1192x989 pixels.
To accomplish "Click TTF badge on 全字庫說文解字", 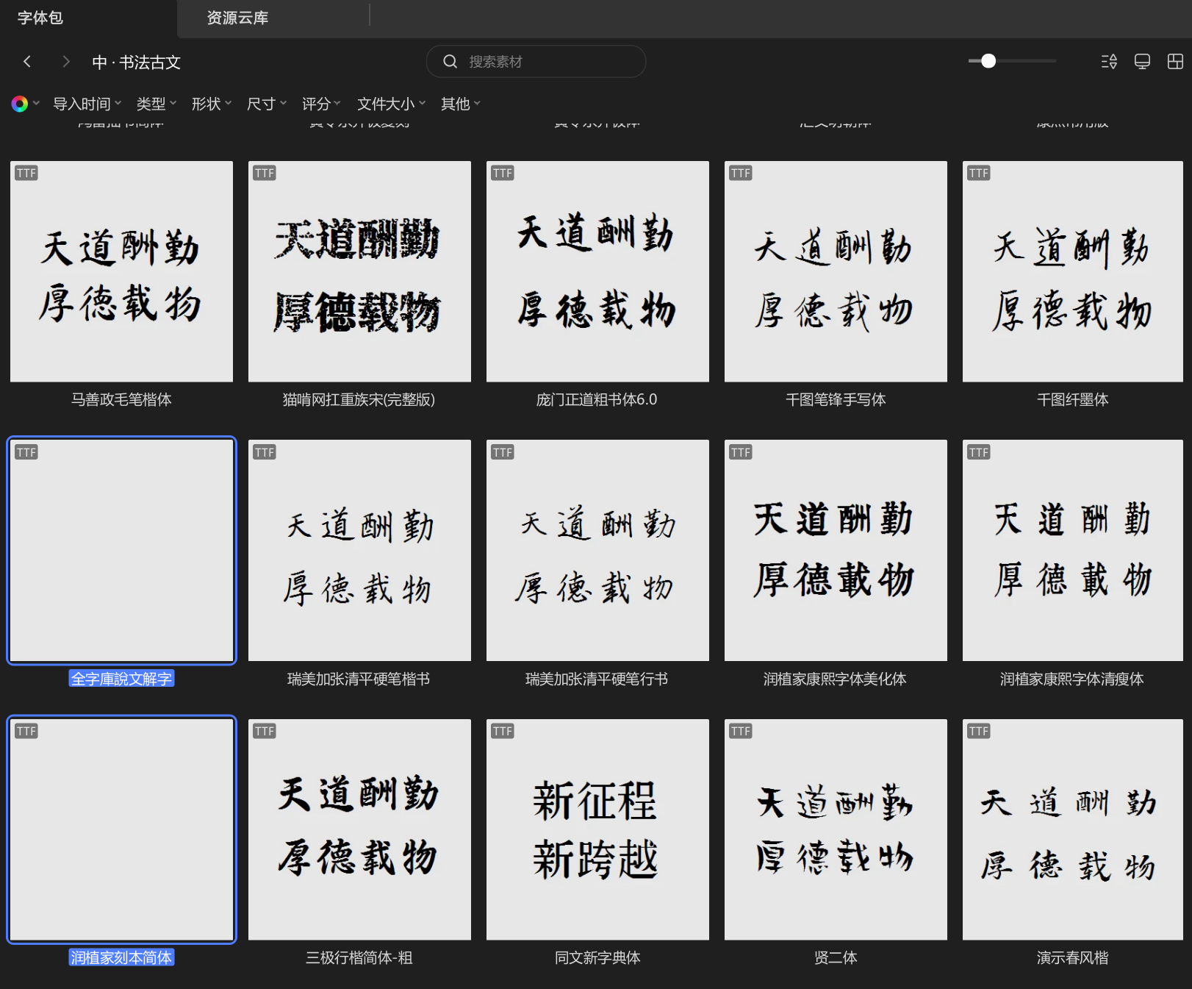I will point(26,452).
